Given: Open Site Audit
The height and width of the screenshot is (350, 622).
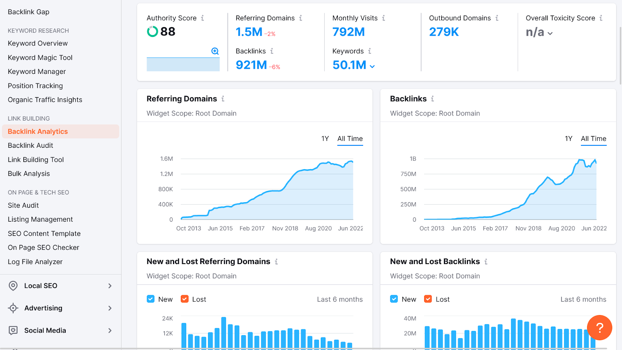Looking at the screenshot, I should [x=23, y=205].
